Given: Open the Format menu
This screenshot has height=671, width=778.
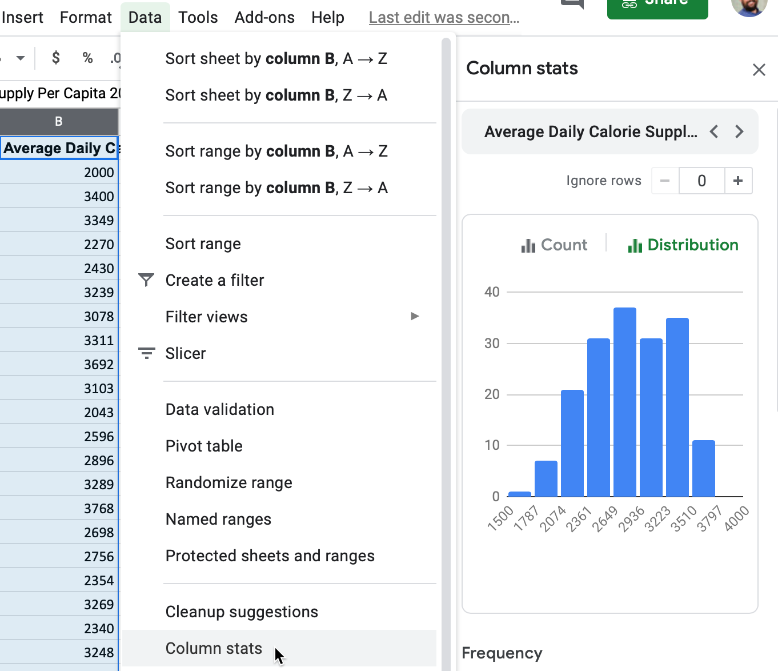Looking at the screenshot, I should [86, 18].
